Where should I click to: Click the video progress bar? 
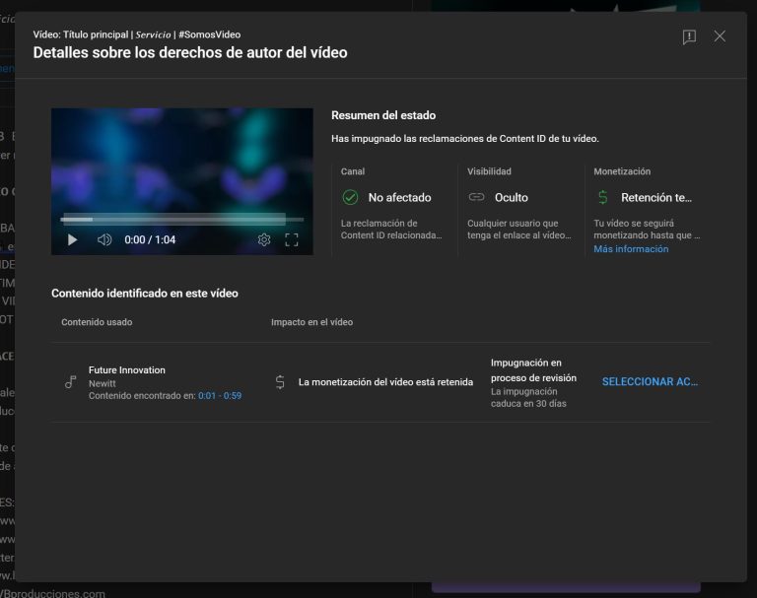click(182, 220)
